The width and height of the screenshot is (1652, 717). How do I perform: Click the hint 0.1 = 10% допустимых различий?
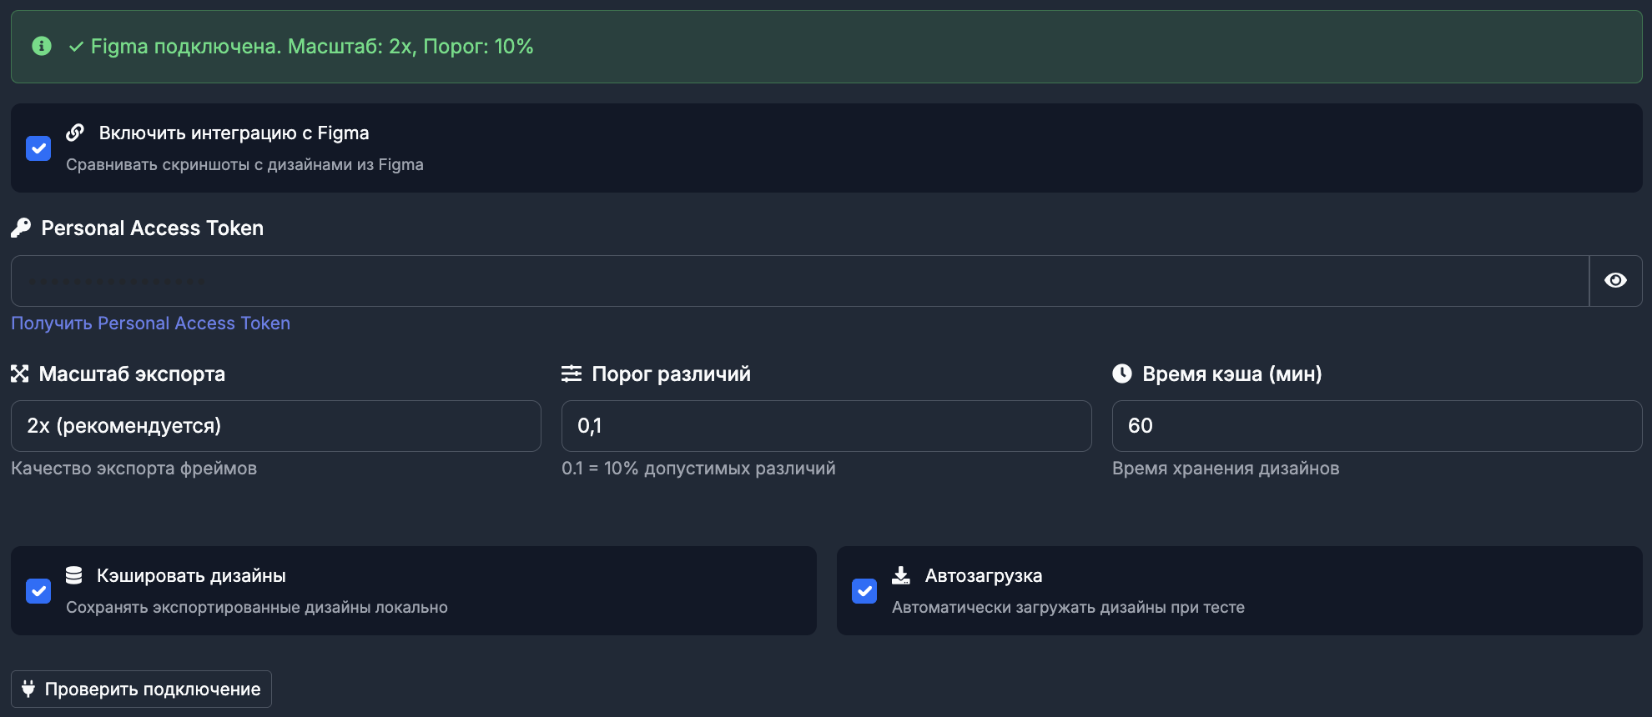(698, 469)
